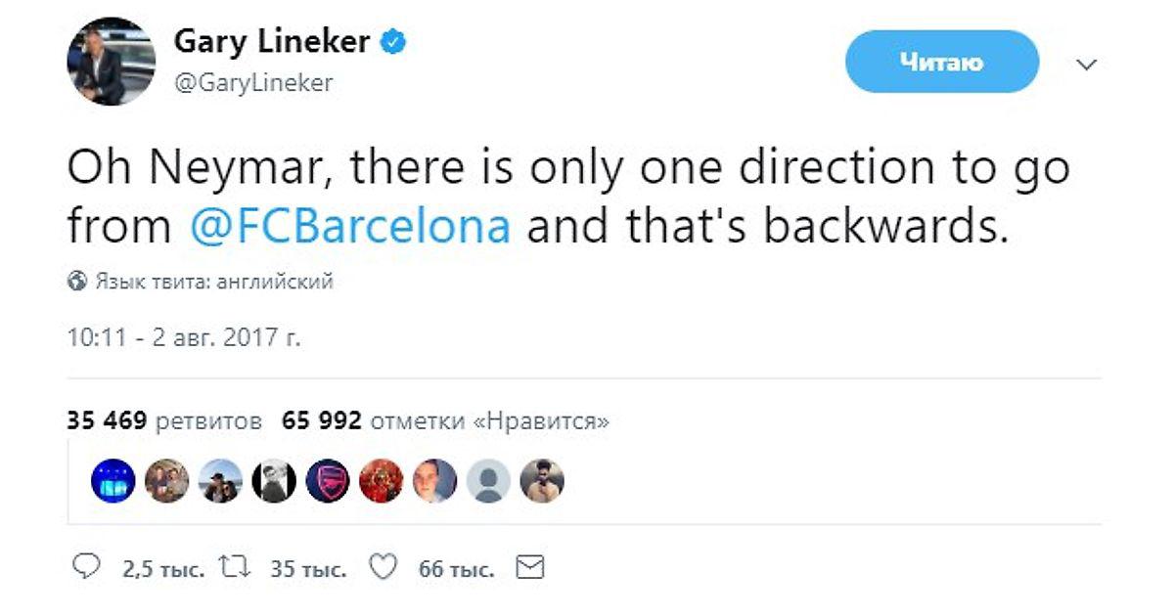The width and height of the screenshot is (1174, 616).
Task: Like the tweet with heart icon
Action: [384, 568]
